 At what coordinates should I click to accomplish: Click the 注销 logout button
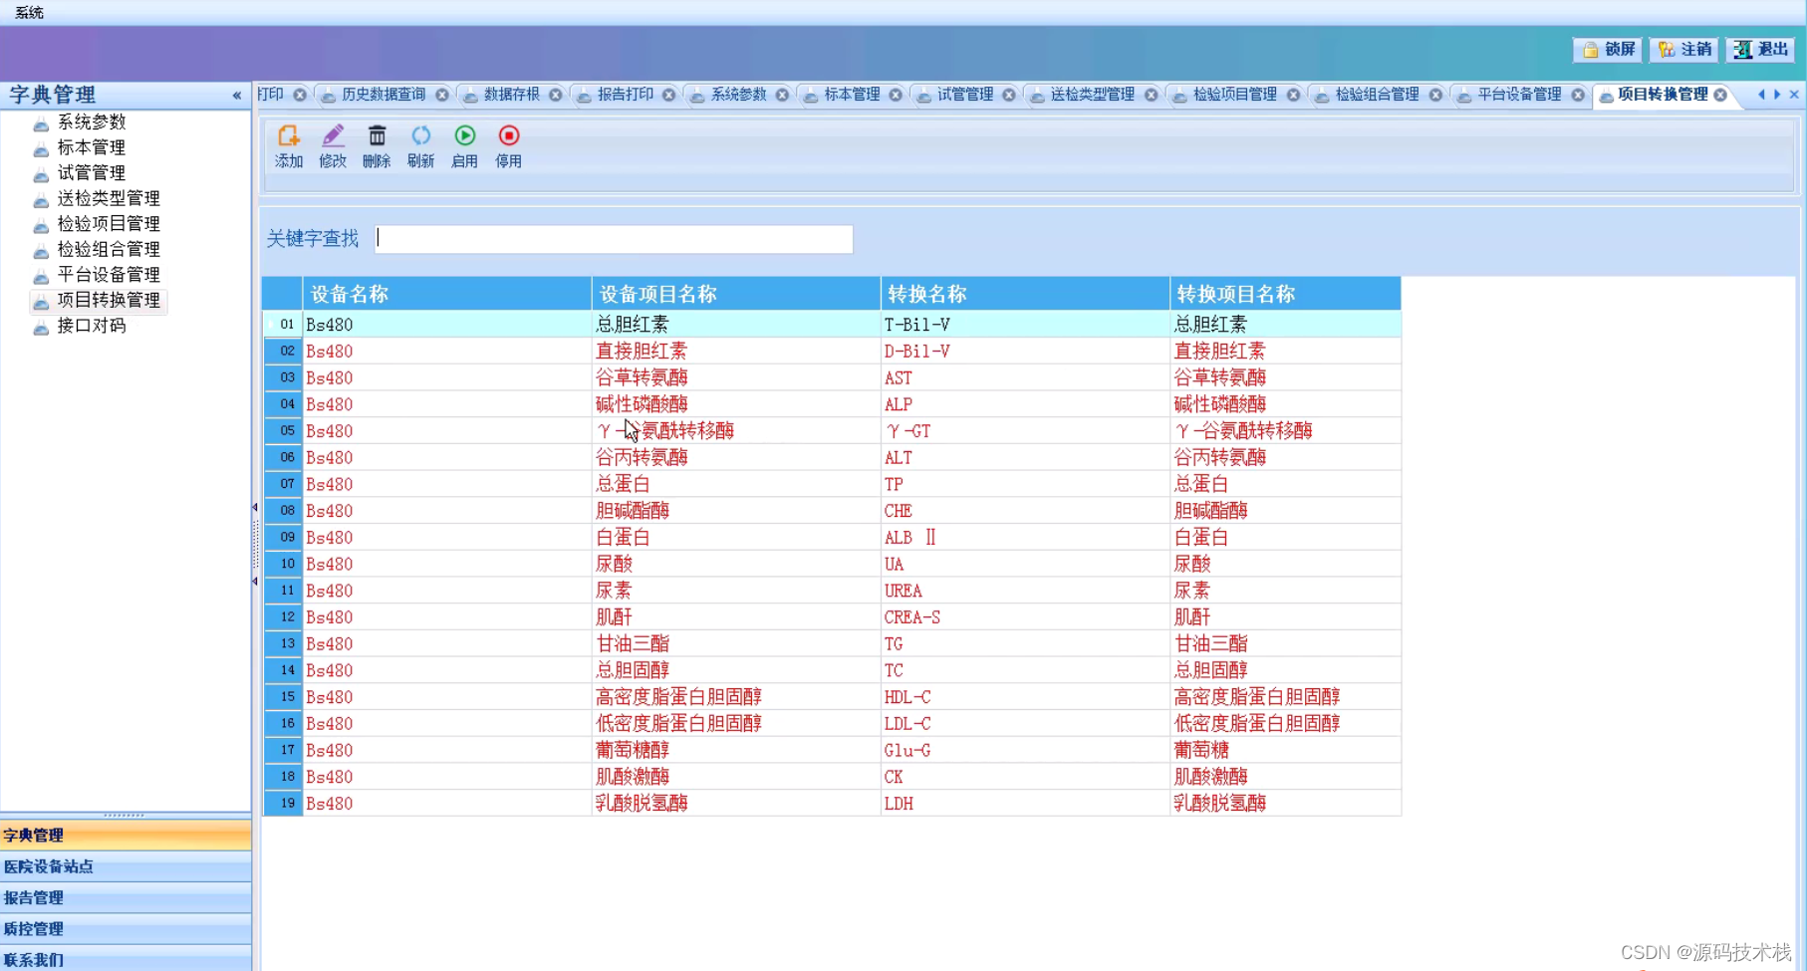pos(1684,49)
